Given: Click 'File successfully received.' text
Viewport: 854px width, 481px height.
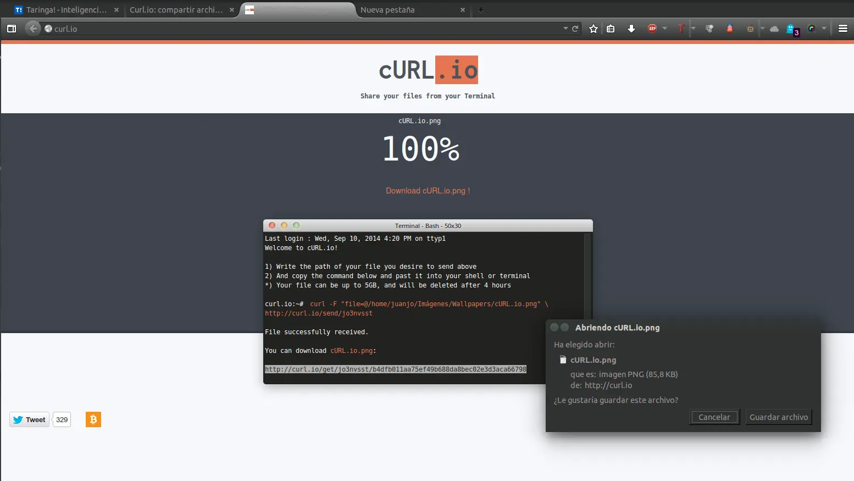Looking at the screenshot, I should (317, 332).
